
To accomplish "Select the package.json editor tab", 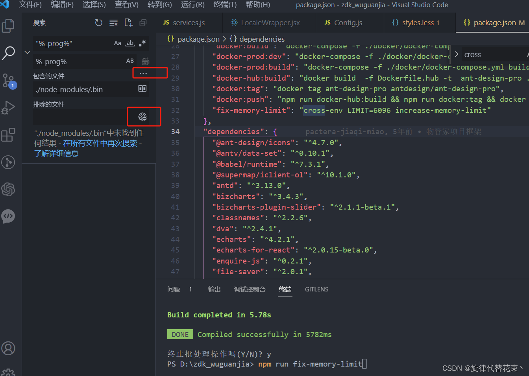I will pyautogui.click(x=492, y=22).
